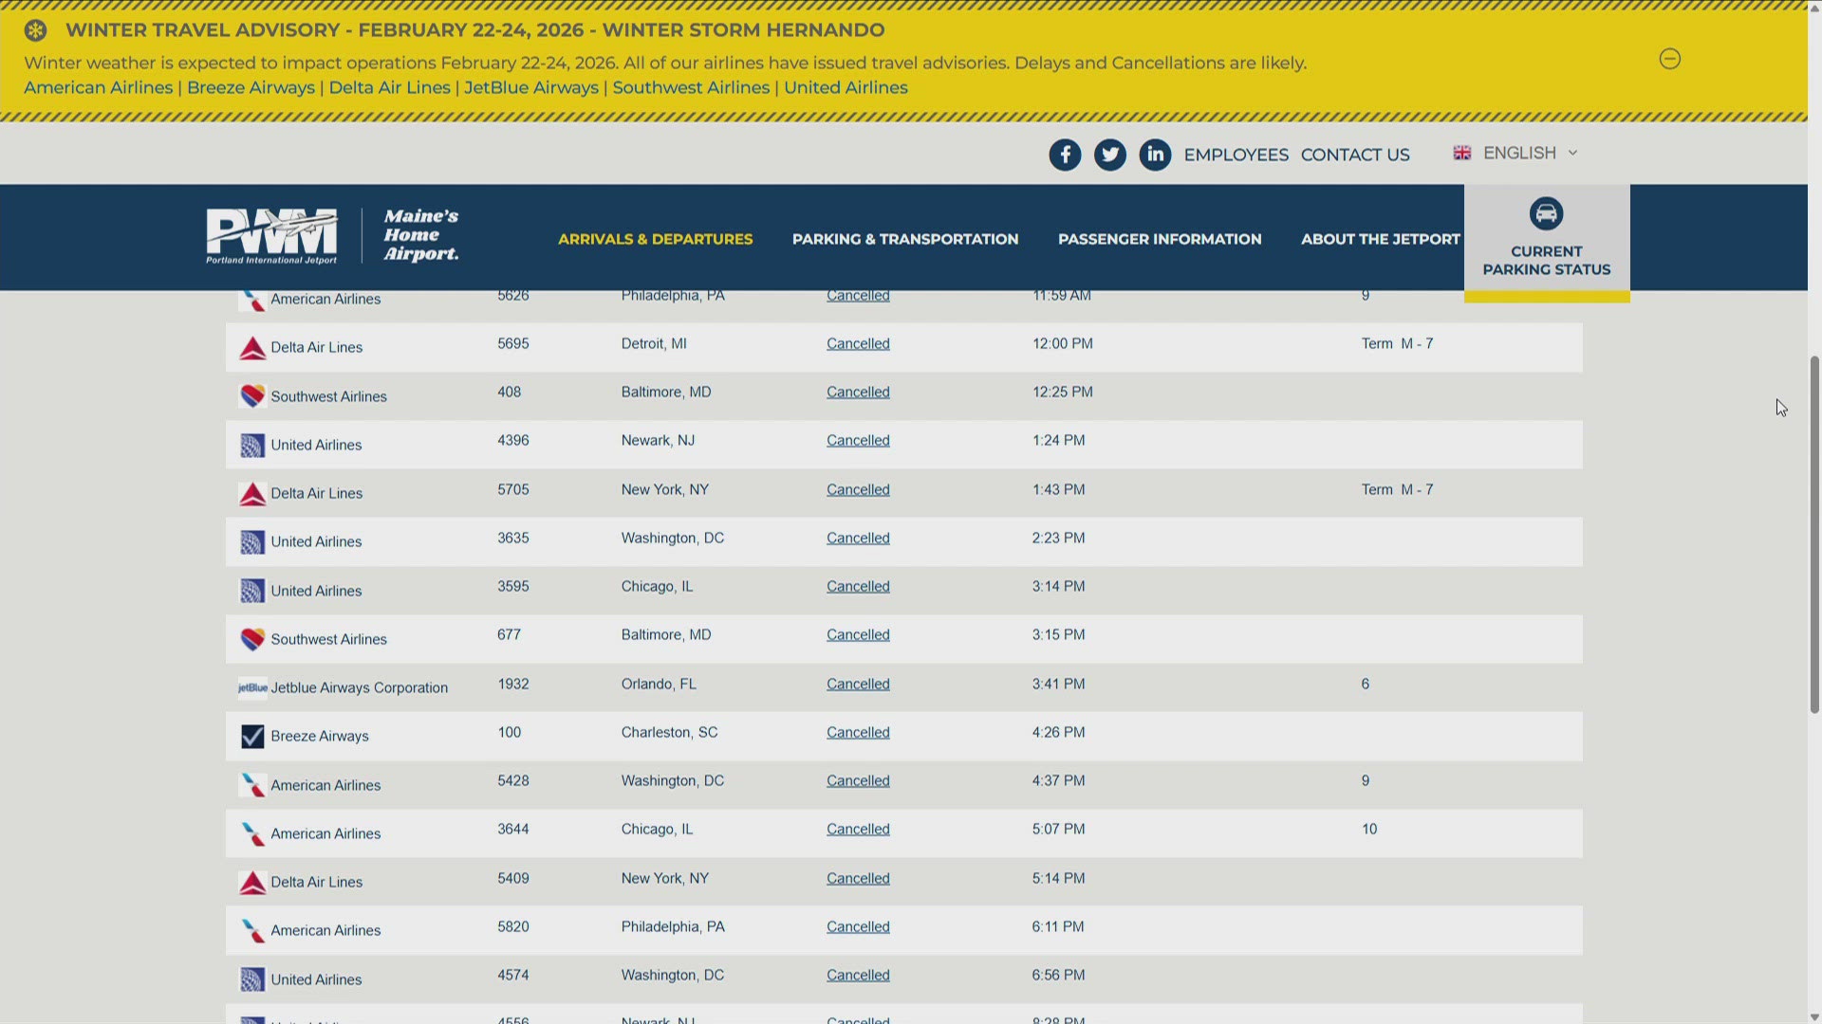Screen dimensions: 1822x1024
Task: Open the Parking & Transportation menu
Action: 904,239
